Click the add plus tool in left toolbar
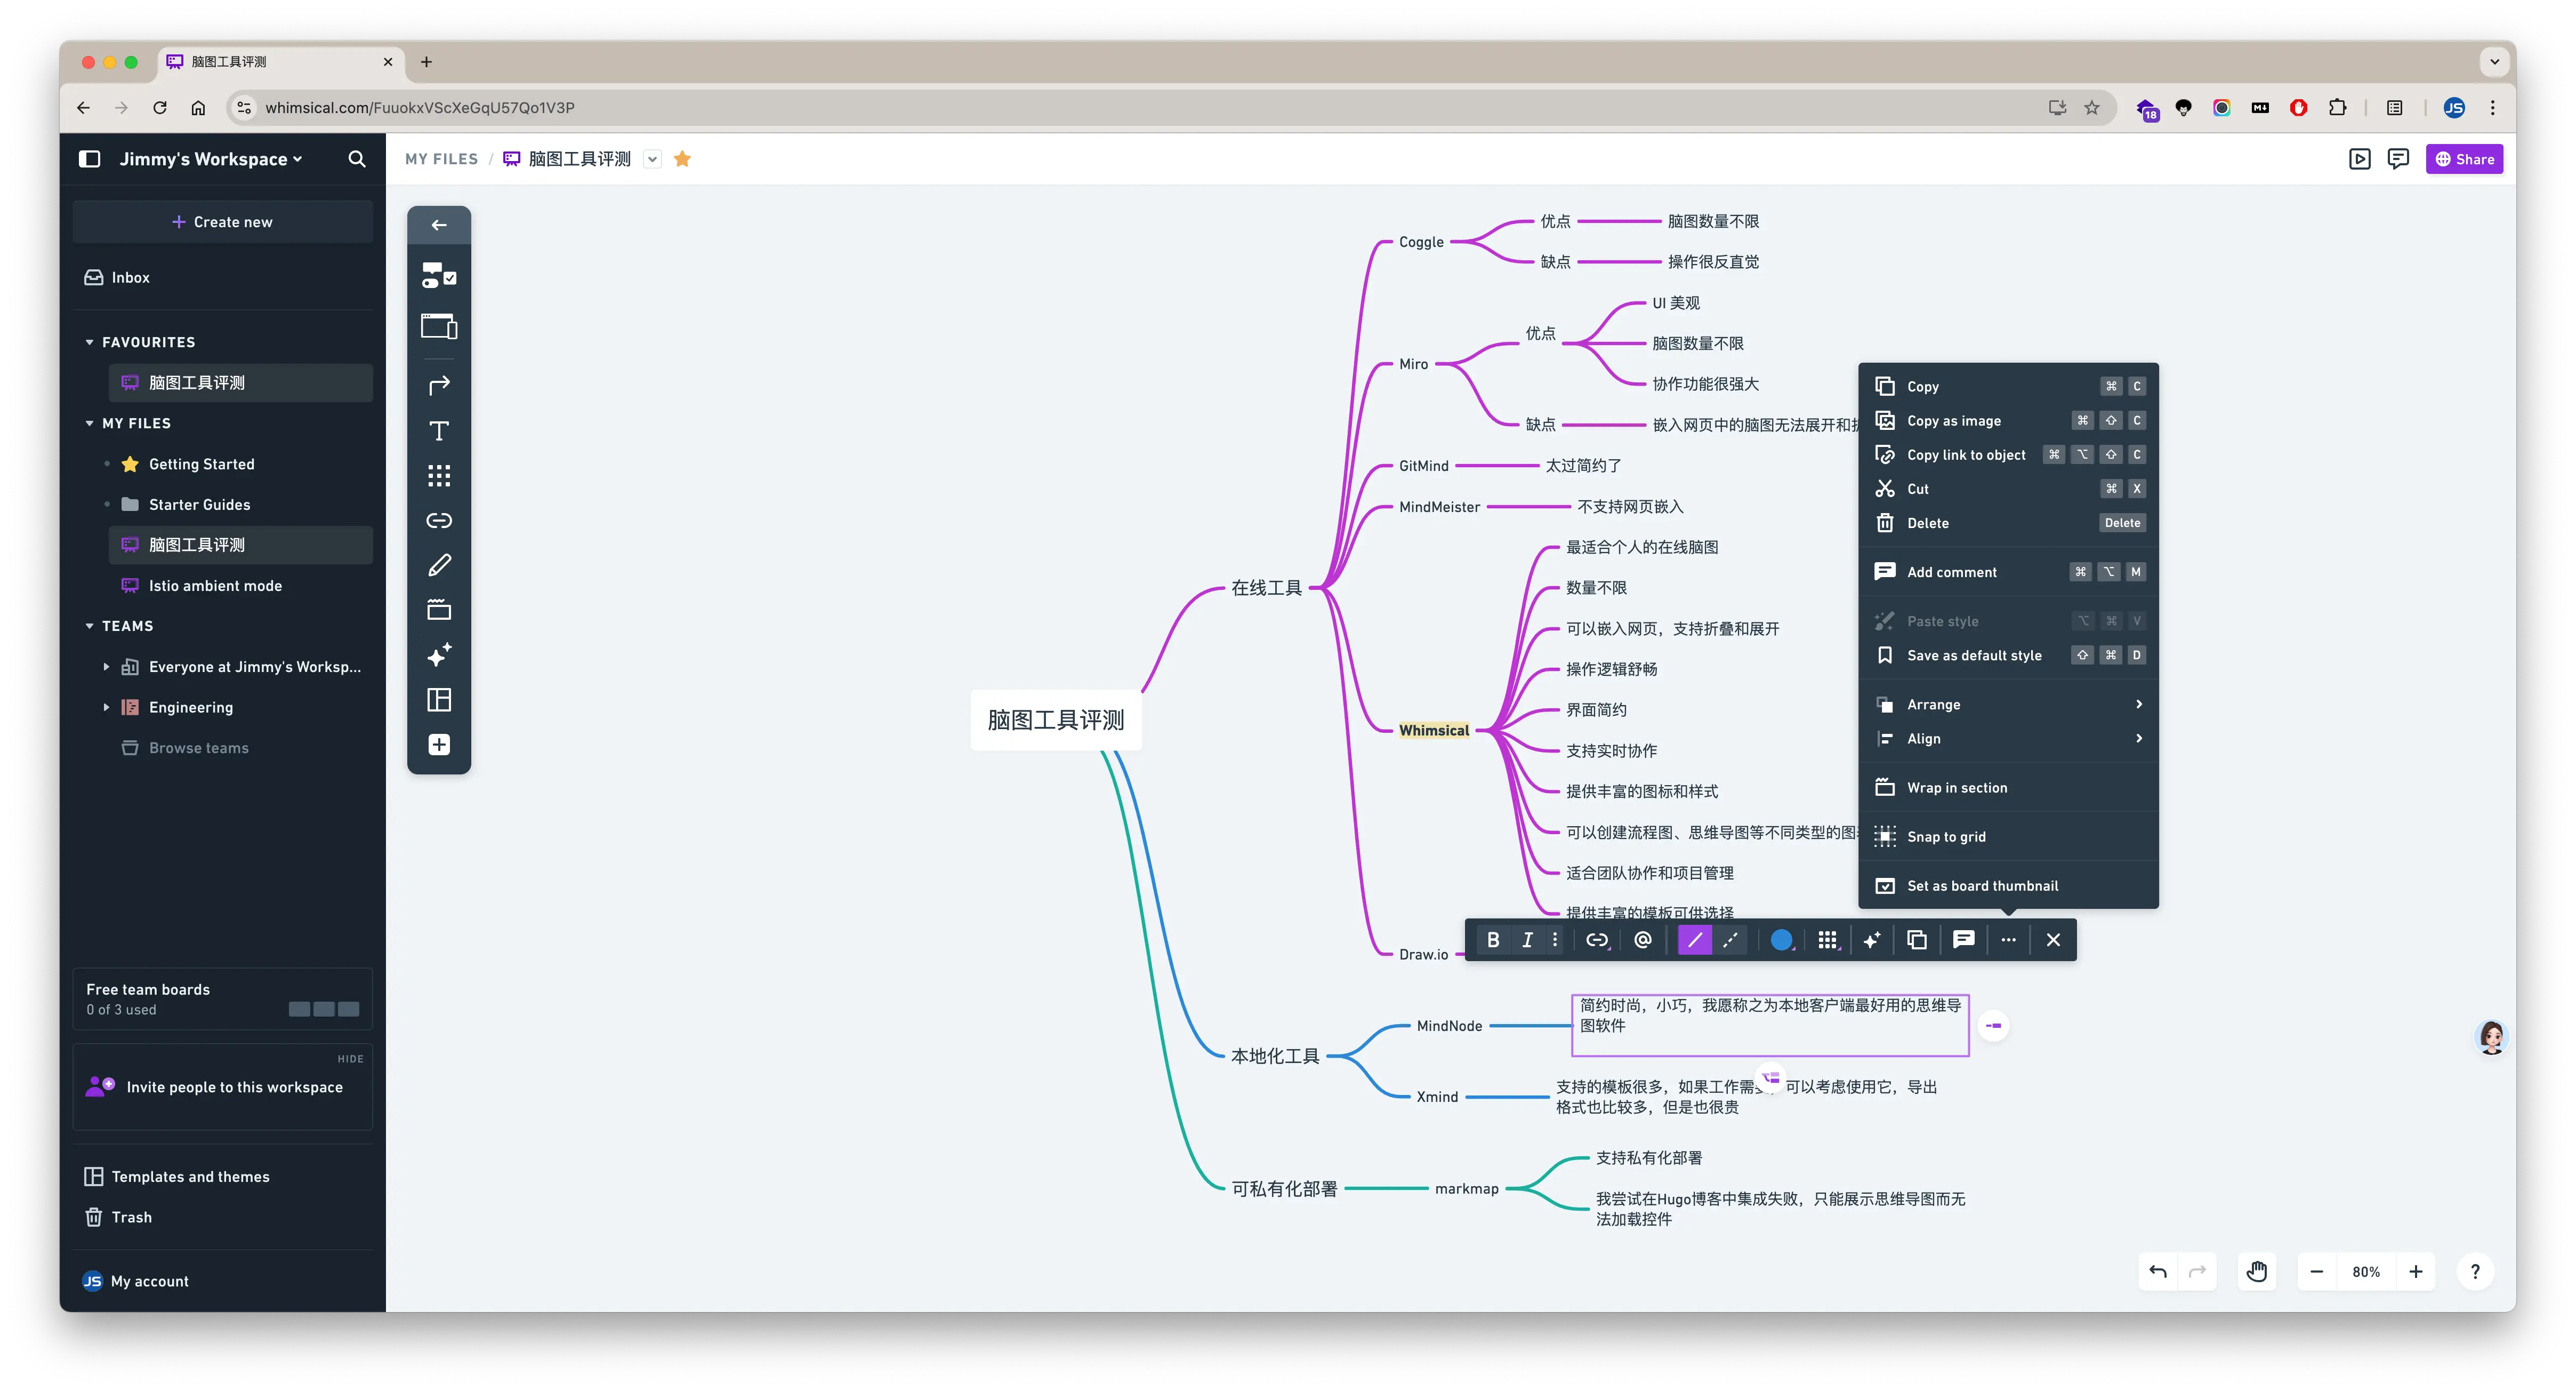This screenshot has width=2576, height=1391. click(x=439, y=745)
